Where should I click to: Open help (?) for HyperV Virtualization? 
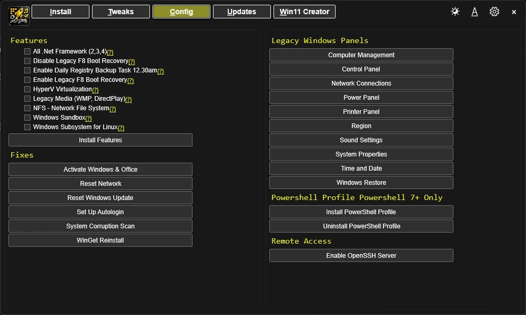95,90
